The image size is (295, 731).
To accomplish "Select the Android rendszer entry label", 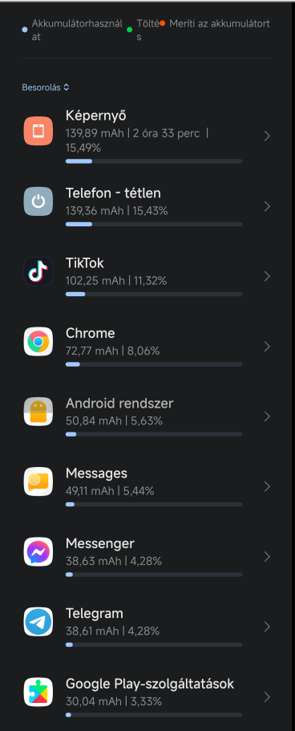I will pyautogui.click(x=119, y=404).
